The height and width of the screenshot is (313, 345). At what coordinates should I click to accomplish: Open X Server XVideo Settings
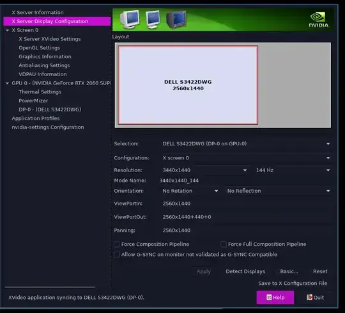[50, 39]
